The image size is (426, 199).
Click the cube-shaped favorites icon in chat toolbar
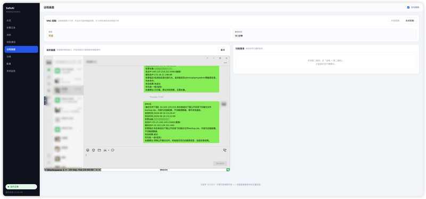pos(94,150)
